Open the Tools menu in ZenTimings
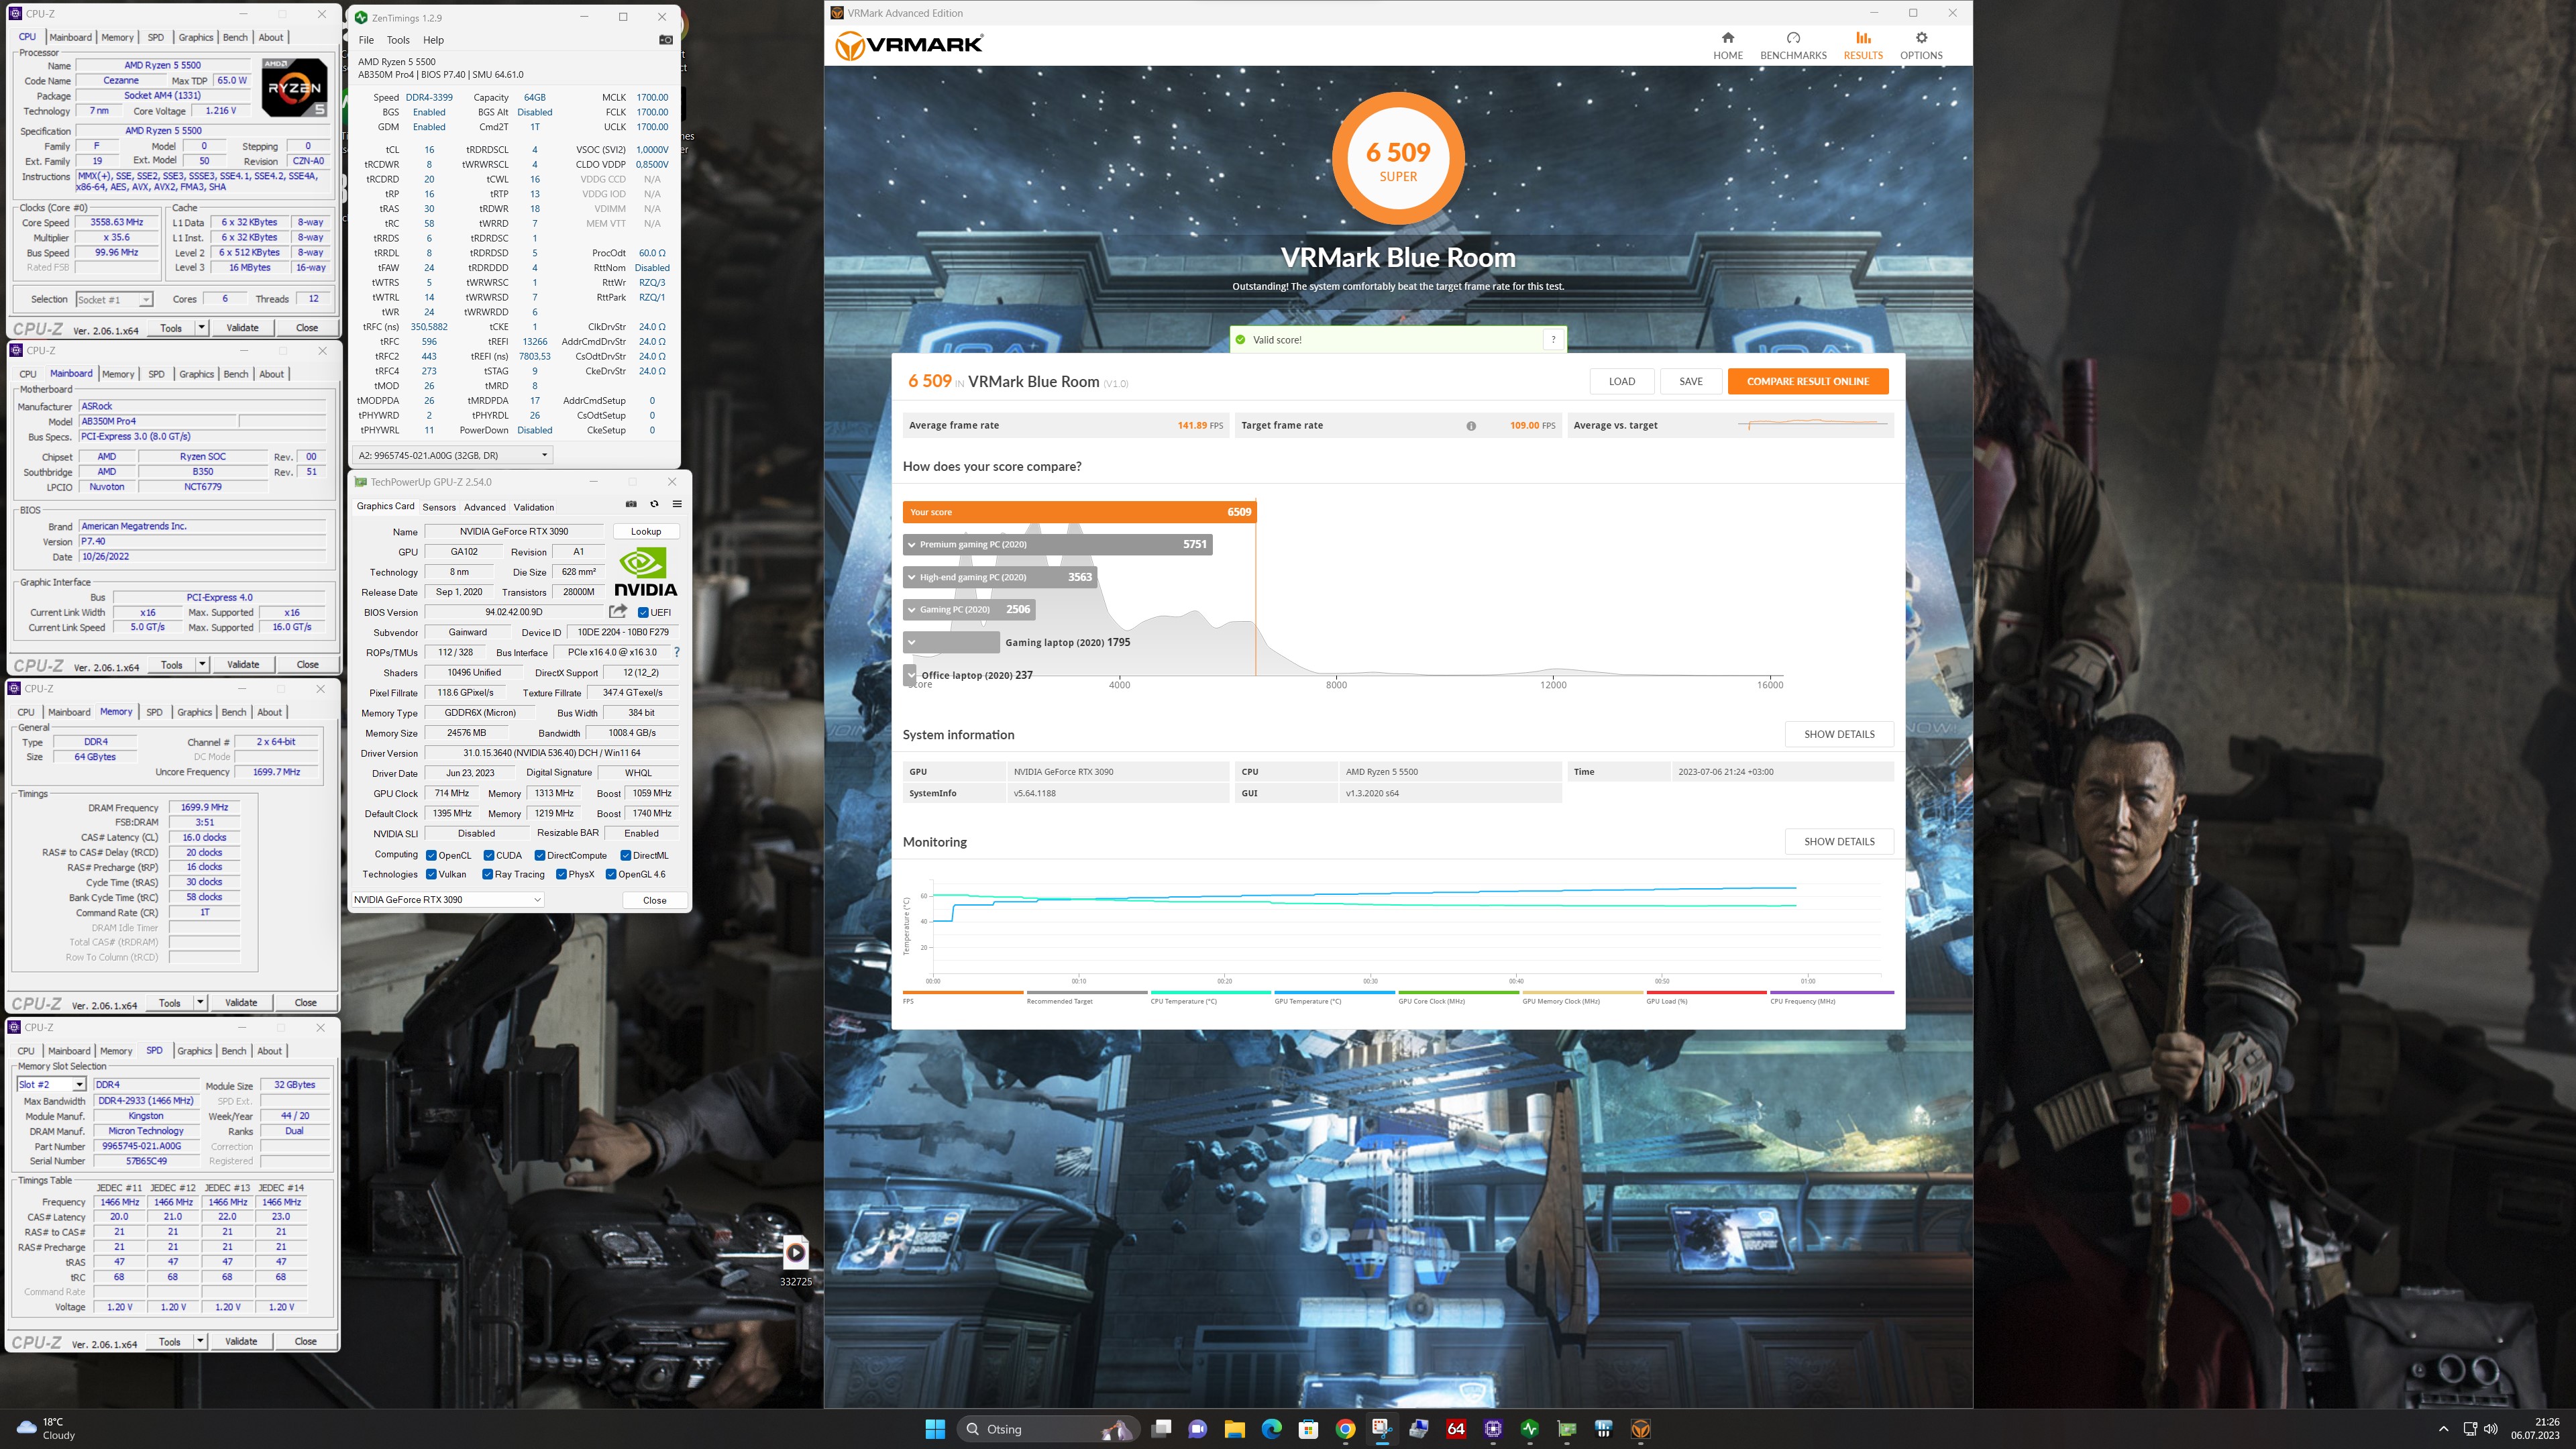 (398, 40)
